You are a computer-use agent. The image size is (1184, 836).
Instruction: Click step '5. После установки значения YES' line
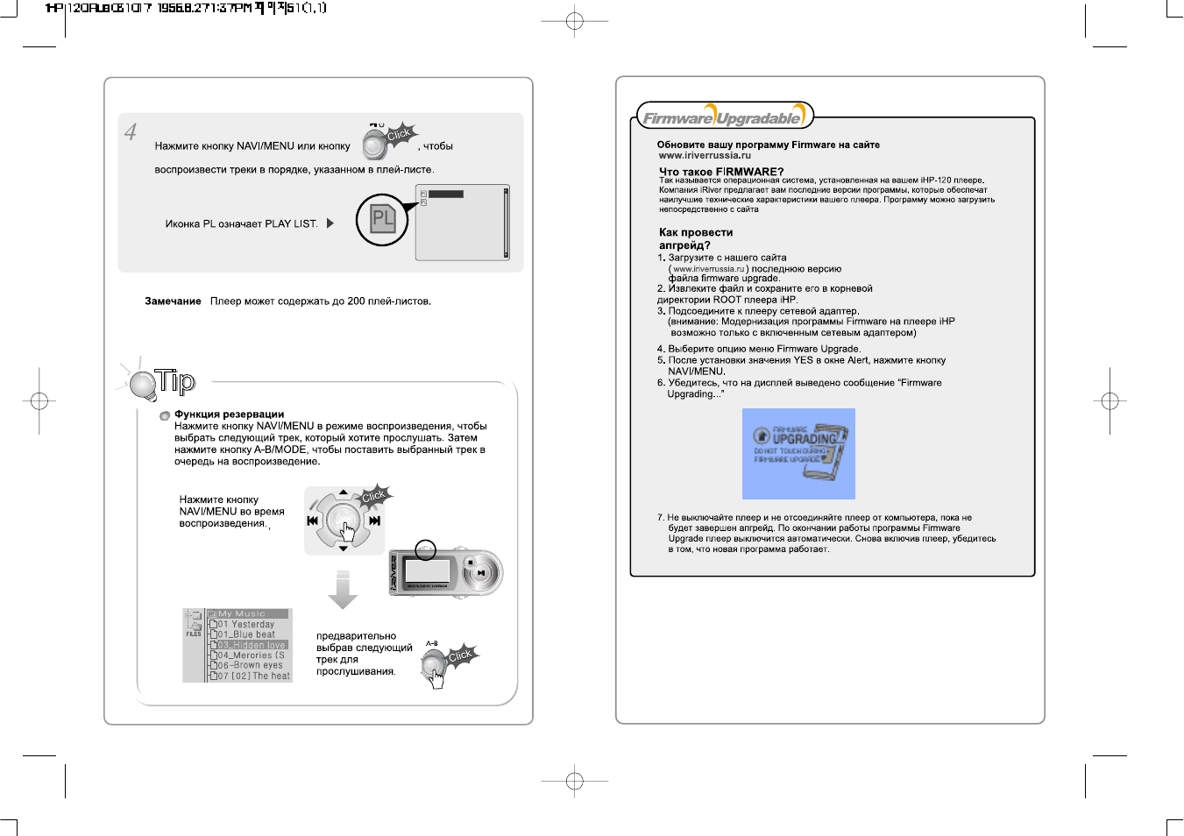[801, 360]
